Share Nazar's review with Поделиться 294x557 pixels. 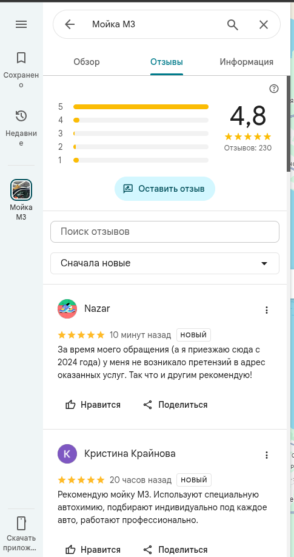pos(175,405)
